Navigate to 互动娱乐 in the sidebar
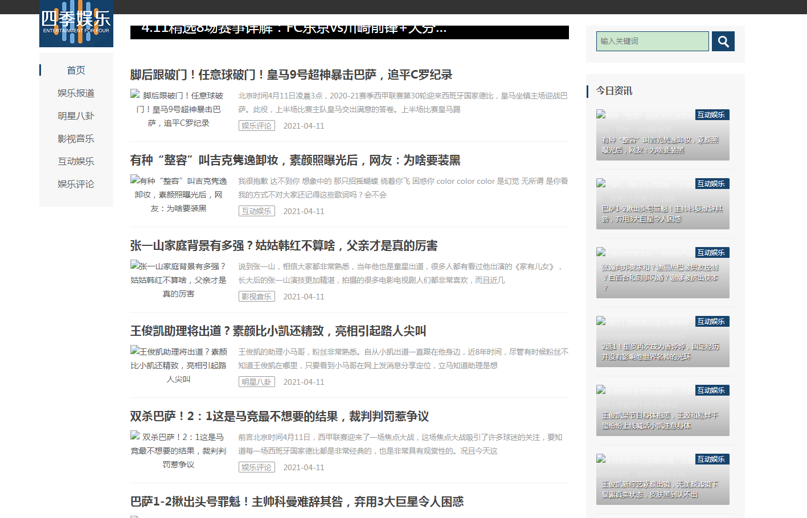Viewport: 807px width, 518px height. [76, 161]
